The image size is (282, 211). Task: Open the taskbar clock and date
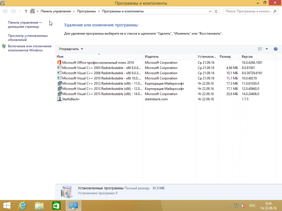pos(269,206)
